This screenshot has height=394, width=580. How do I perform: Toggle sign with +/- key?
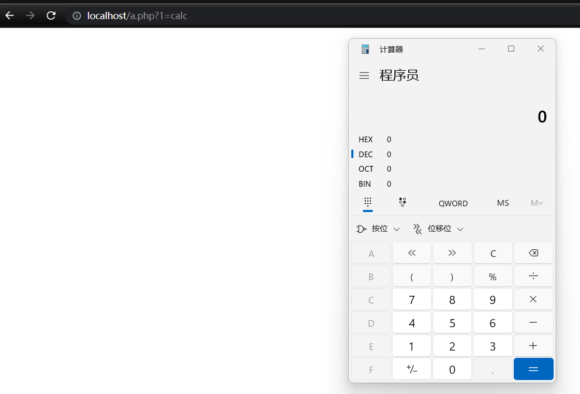pyautogui.click(x=412, y=369)
